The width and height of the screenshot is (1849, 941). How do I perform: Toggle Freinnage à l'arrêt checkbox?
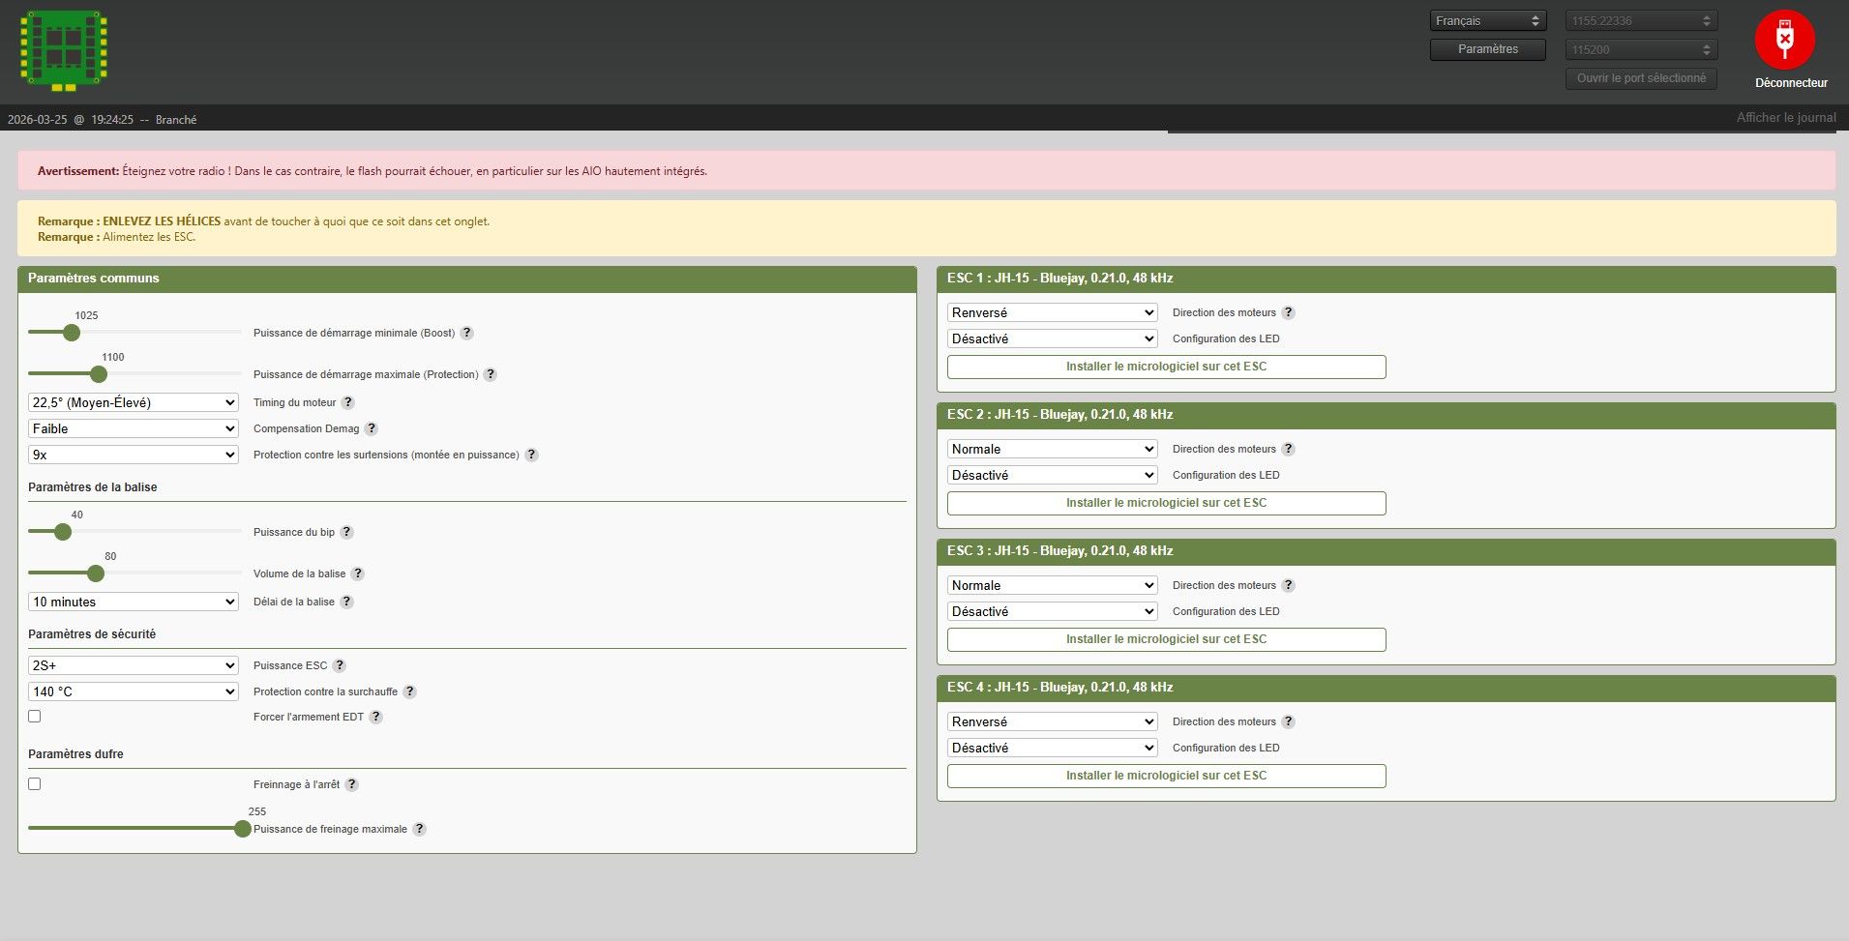35,784
